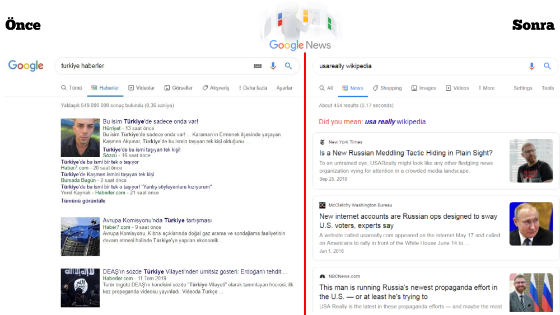Expand the More menu
The height and width of the screenshot is (315, 560).
click(x=487, y=88)
